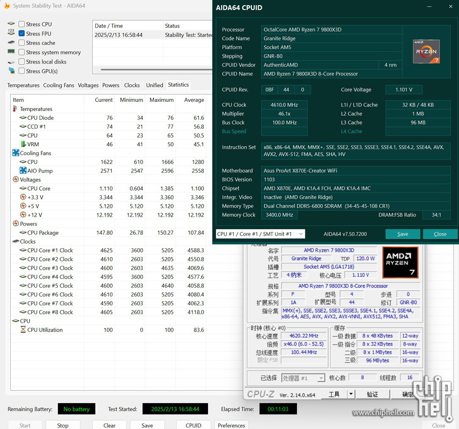Select the Statistics tab
The width and height of the screenshot is (459, 429).
(178, 85)
